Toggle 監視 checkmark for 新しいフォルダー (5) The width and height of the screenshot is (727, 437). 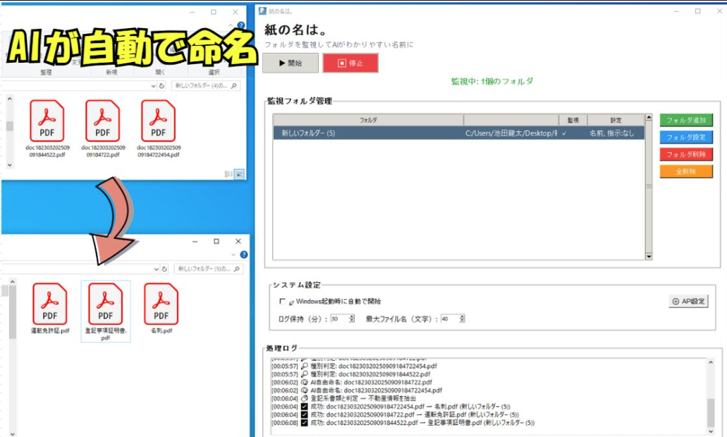click(564, 133)
